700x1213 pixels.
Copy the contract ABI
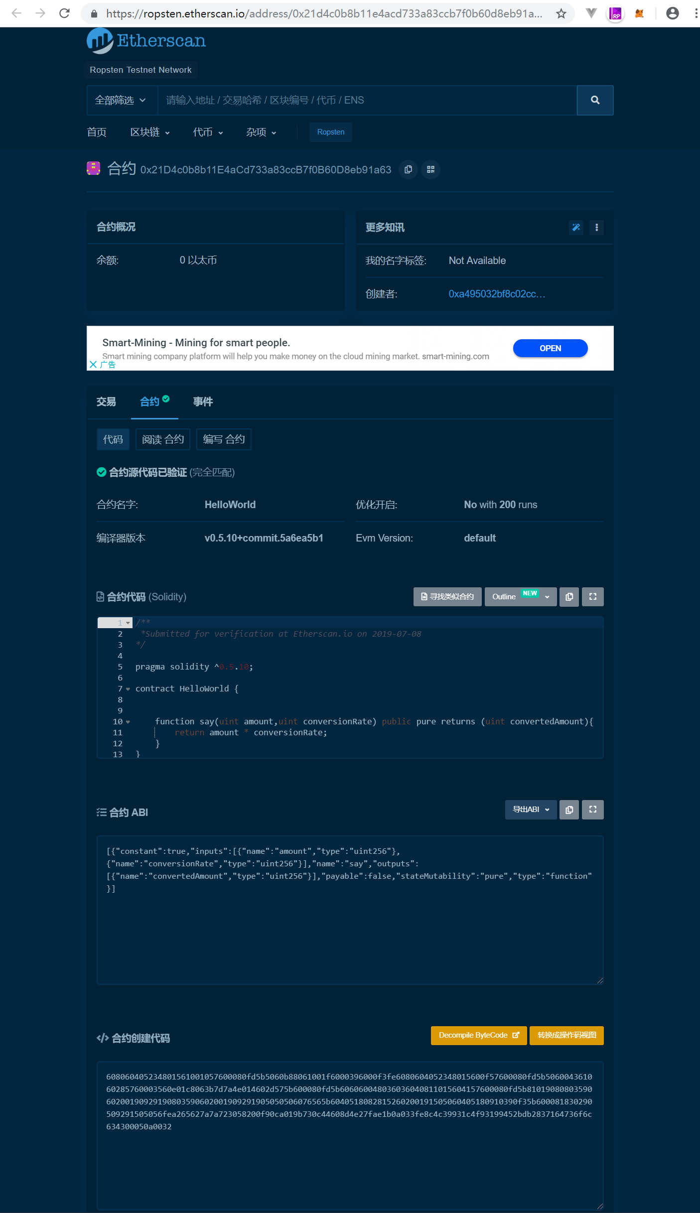coord(569,809)
